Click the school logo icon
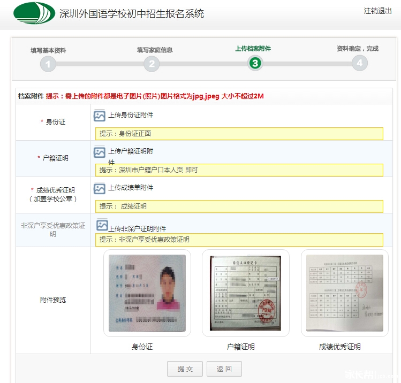 [33, 13]
